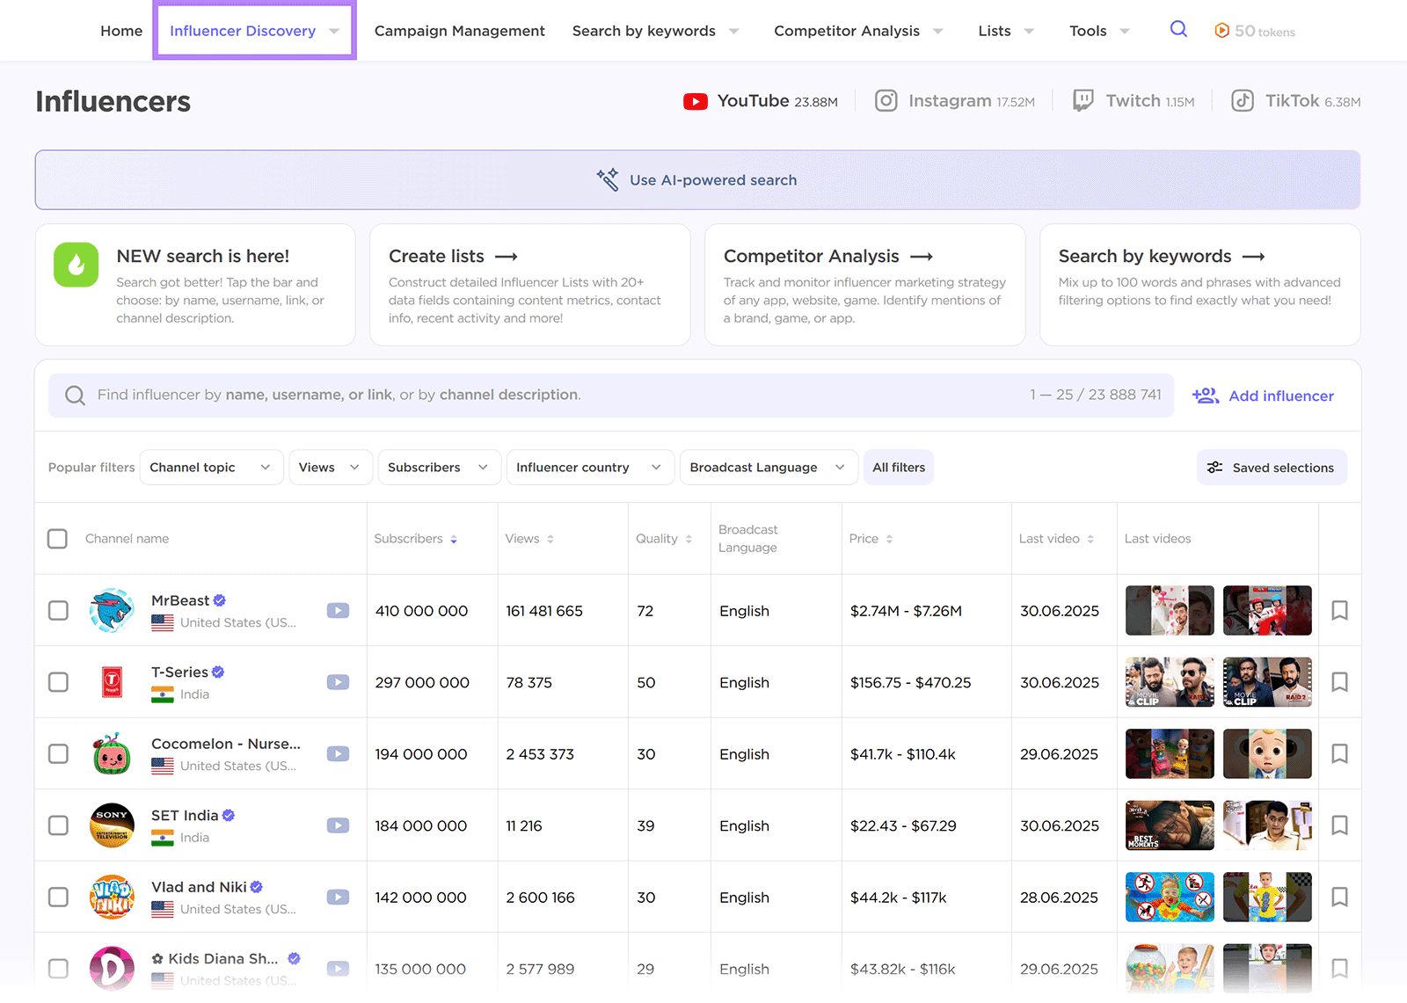
Task: Click the 50 tokens indicator icon
Action: (1222, 30)
